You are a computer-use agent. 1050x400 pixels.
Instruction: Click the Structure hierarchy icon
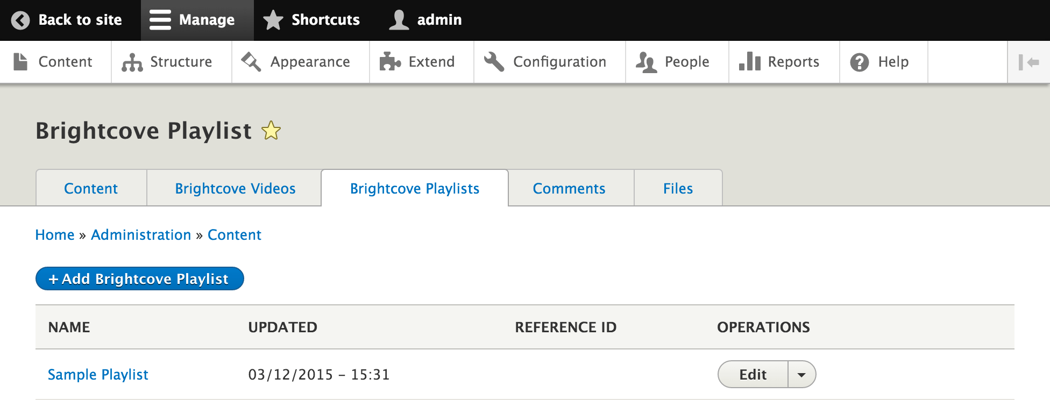[132, 62]
